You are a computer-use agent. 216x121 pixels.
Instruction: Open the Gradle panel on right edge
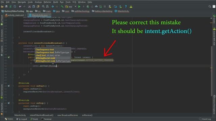[214, 19]
